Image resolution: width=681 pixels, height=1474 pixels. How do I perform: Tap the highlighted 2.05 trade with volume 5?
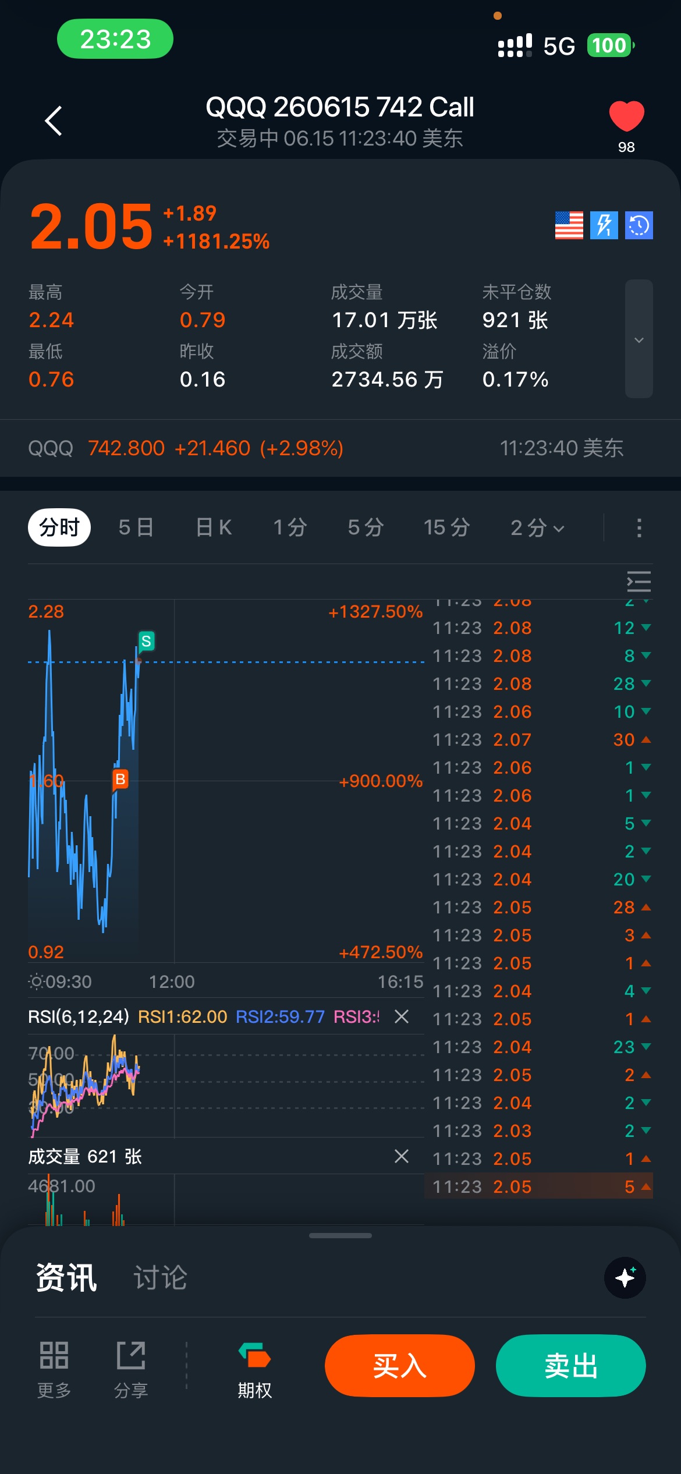[539, 1186]
